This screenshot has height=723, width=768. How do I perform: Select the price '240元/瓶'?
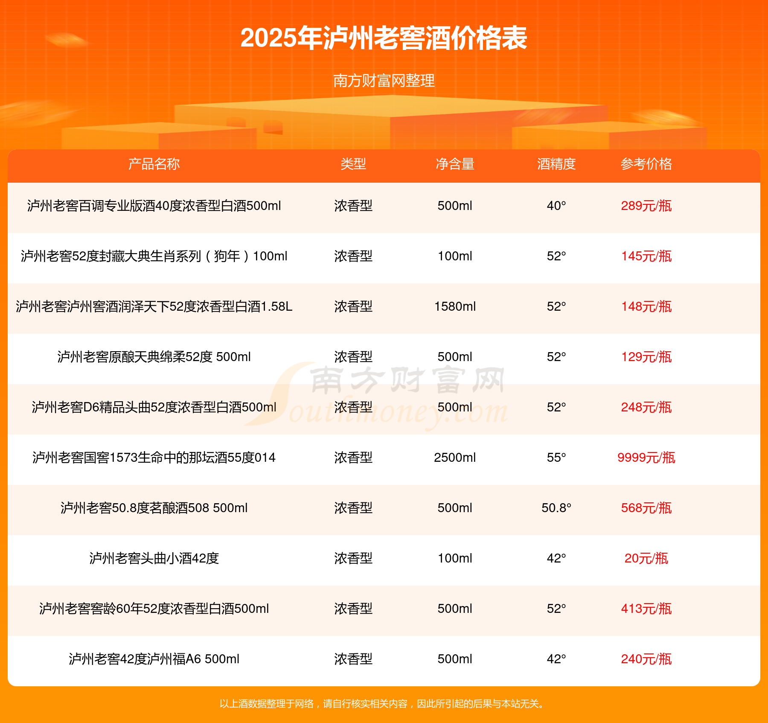click(646, 659)
